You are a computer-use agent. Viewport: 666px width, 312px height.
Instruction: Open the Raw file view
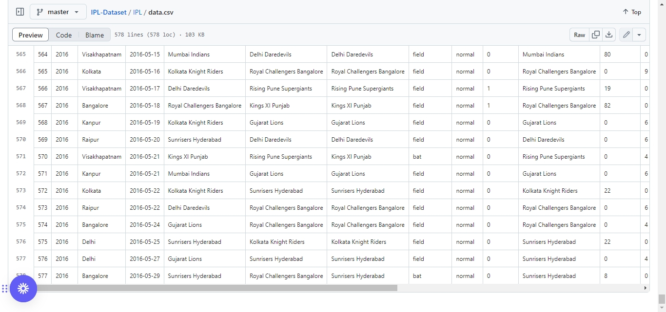pos(579,35)
